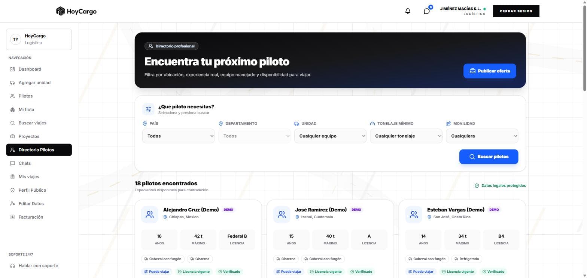This screenshot has height=278, width=587.
Task: Click the briefcase icon beside Proyectos
Action: 12,136
